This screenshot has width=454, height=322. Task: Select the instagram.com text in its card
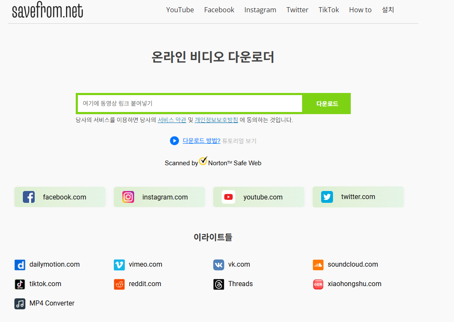click(x=165, y=197)
